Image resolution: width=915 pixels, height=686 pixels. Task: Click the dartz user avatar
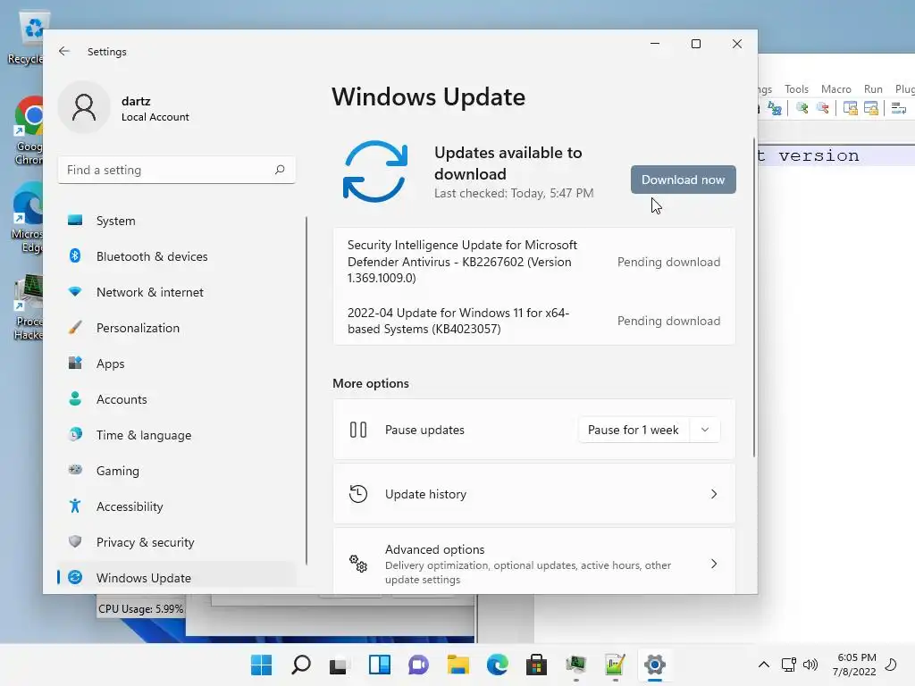84,107
